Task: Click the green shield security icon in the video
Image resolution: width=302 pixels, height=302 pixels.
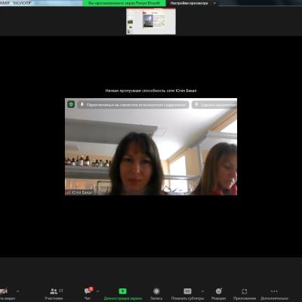Action: click(x=71, y=104)
